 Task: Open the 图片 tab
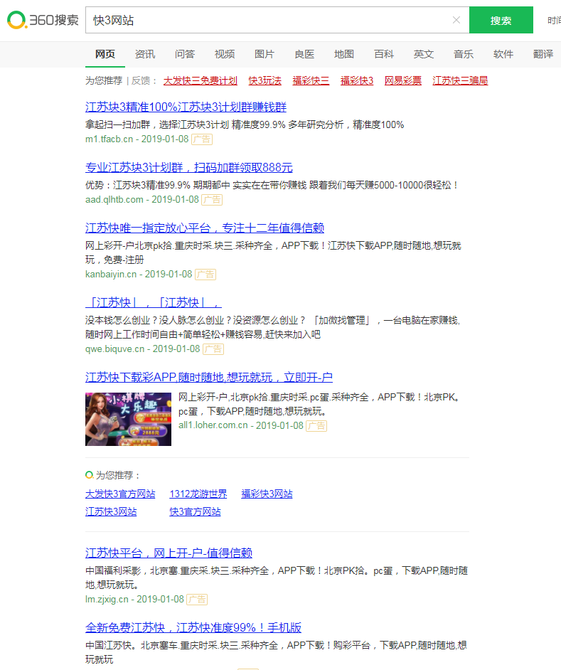(x=264, y=54)
